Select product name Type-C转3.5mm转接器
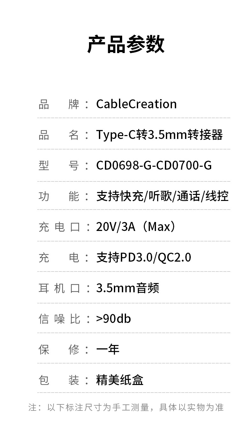 pos(159,135)
